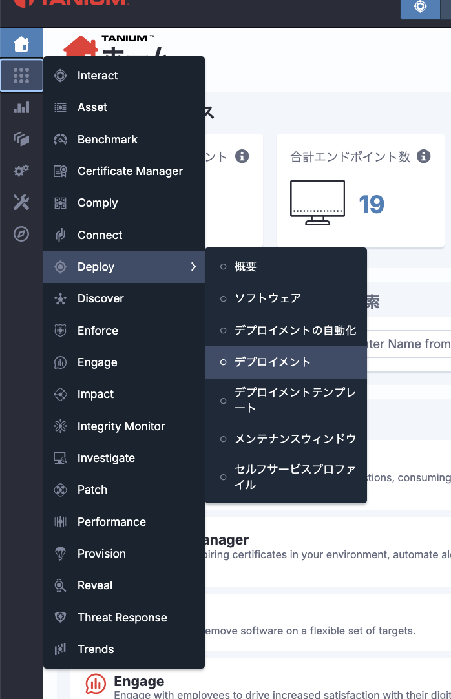Click the wrench-and-screwdriver tools icon

pyautogui.click(x=21, y=202)
